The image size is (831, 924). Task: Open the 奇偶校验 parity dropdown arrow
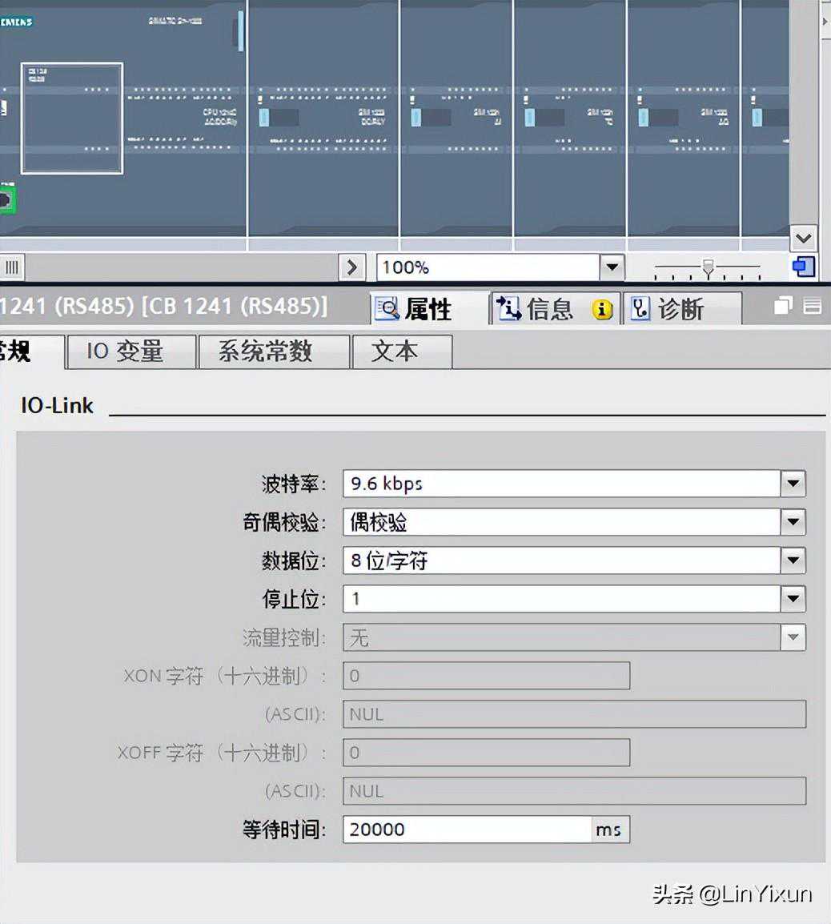point(793,522)
